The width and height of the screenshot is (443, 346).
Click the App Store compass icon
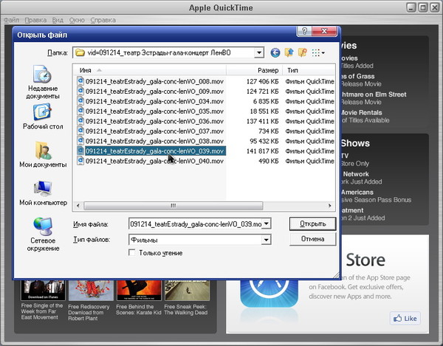click(x=269, y=293)
